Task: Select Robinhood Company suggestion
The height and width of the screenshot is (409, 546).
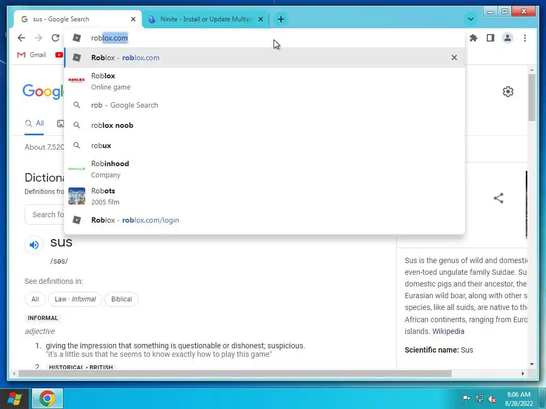Action: click(x=264, y=169)
